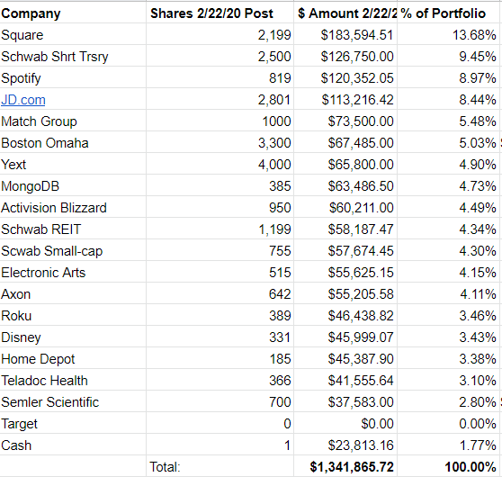This screenshot has width=502, height=477.
Task: Click the $55,205.58 amount cell
Action: coord(345,294)
